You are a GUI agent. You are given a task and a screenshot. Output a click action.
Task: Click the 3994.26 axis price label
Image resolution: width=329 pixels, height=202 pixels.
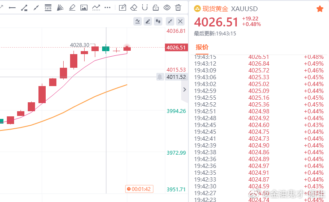click(x=176, y=111)
